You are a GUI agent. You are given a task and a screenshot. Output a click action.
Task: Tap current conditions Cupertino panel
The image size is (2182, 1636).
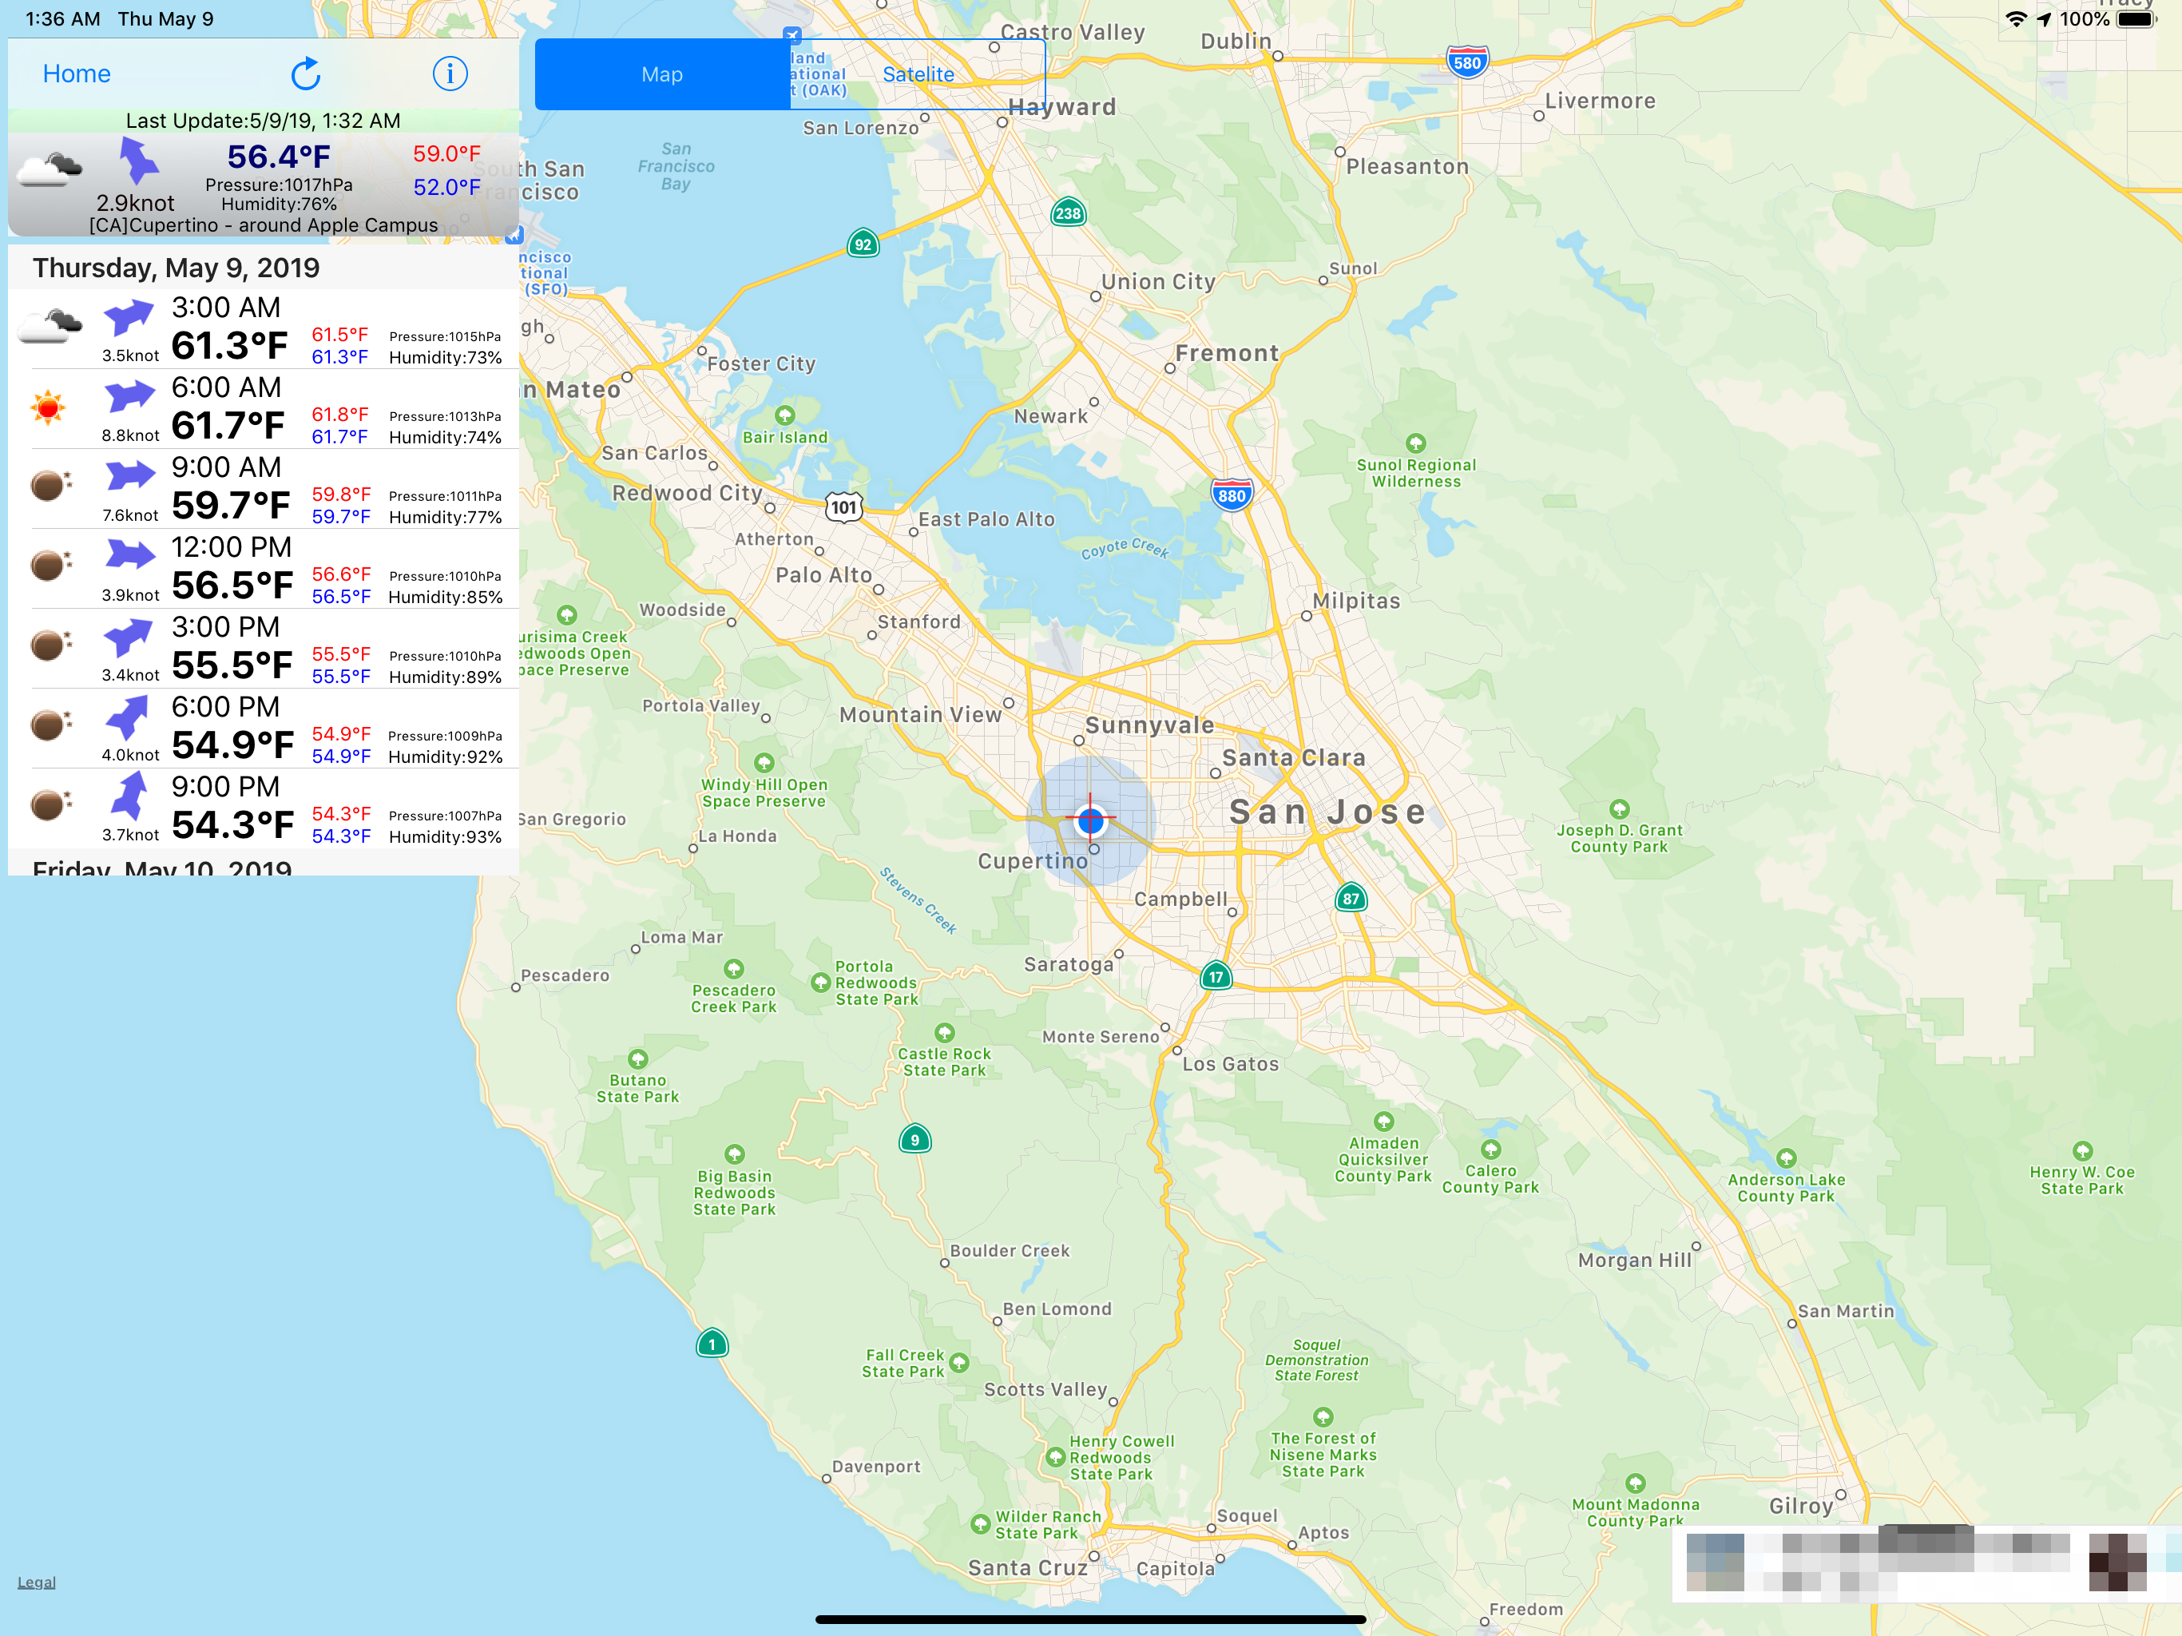coord(264,185)
